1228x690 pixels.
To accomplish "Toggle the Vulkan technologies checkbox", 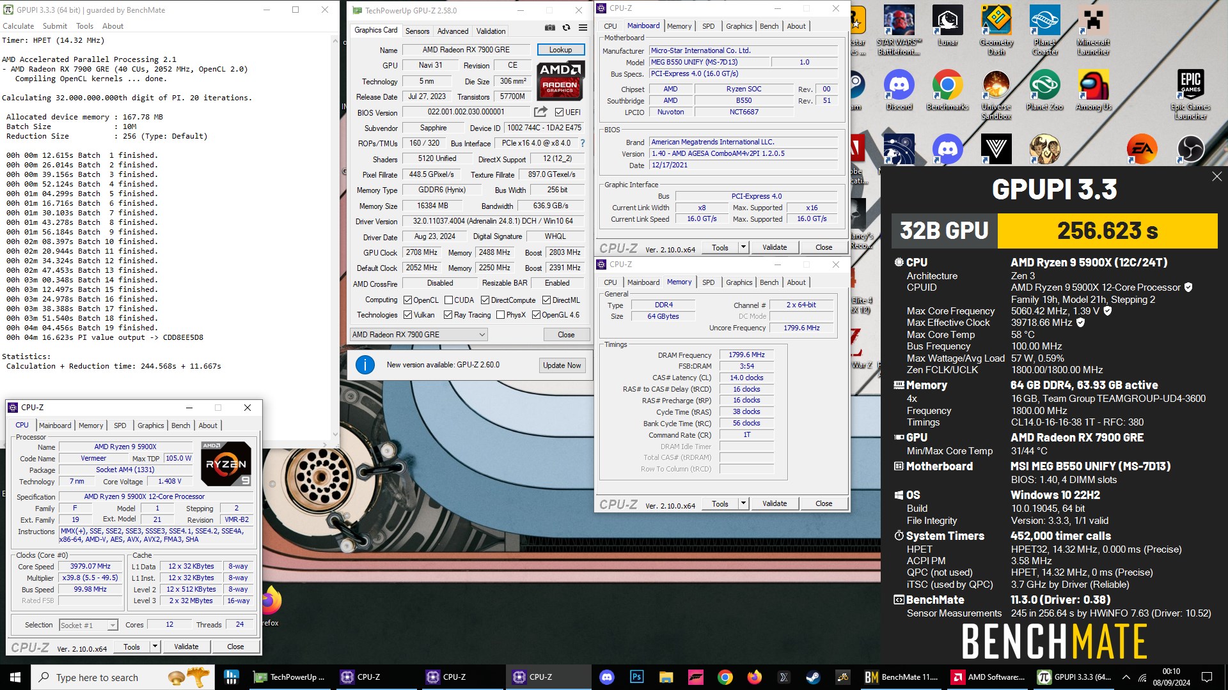I will click(x=407, y=315).
